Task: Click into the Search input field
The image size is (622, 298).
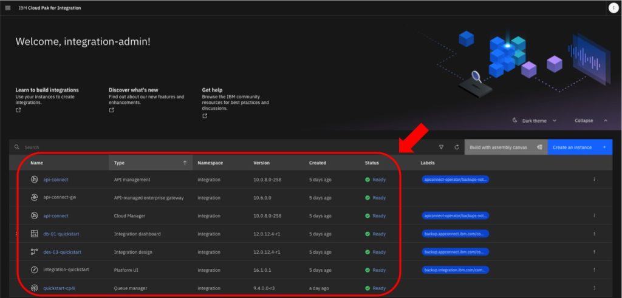Action: coord(222,147)
